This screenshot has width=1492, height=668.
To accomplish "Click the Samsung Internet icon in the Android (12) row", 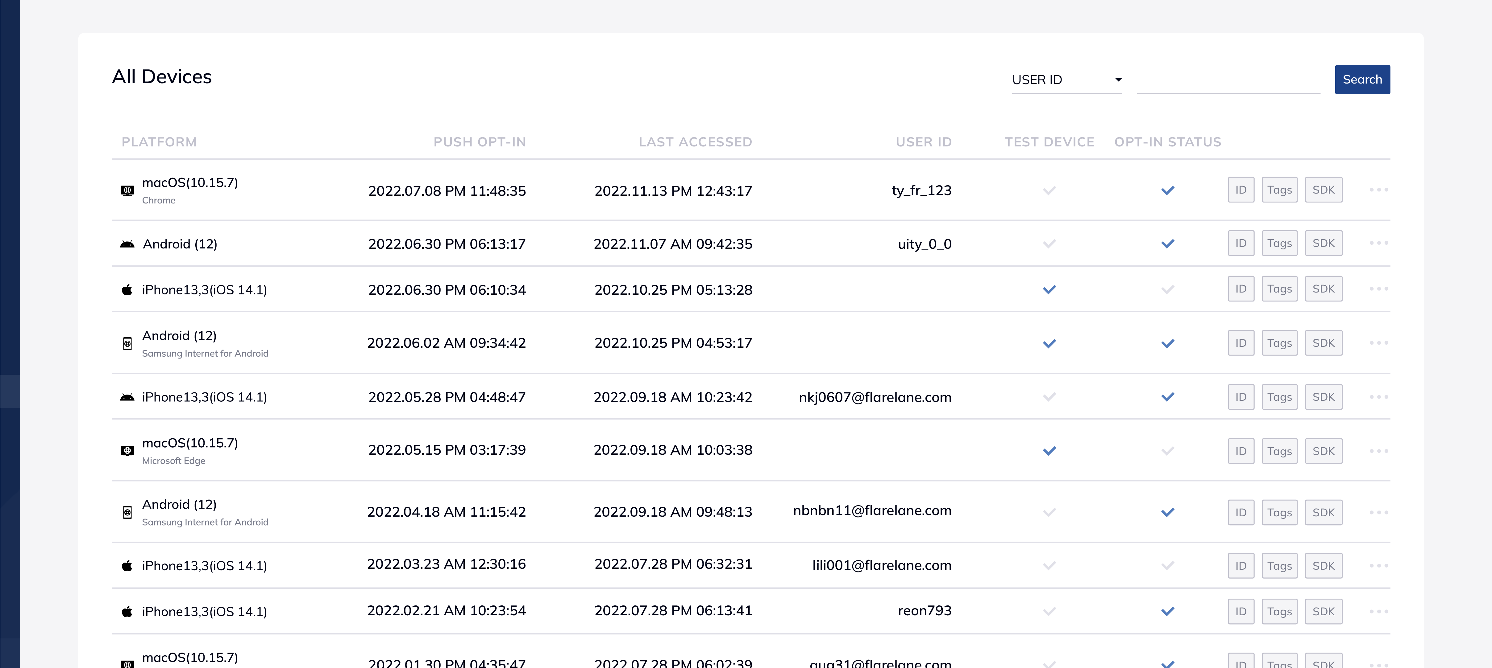I will pyautogui.click(x=127, y=343).
